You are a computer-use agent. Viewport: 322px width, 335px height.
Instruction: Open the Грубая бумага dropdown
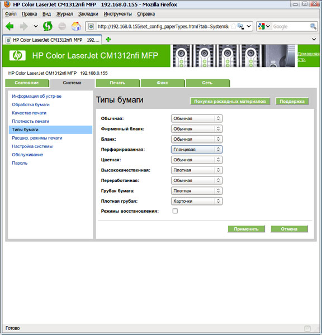pos(197,191)
